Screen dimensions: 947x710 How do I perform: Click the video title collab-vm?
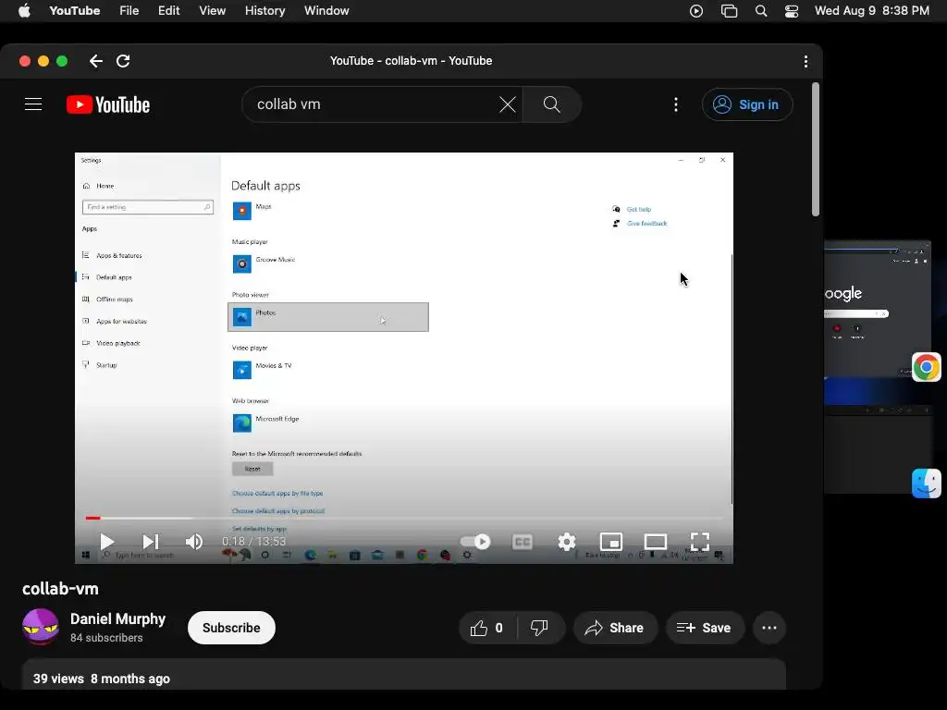(60, 589)
